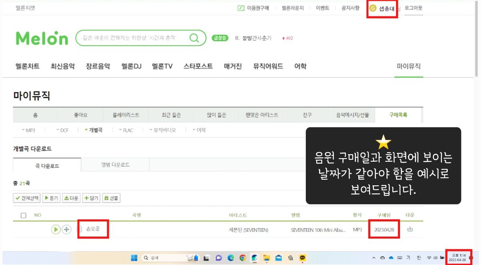Image resolution: width=481 pixels, height=265 pixels.
Task: Click trending keyword 볼빨간사춘기
Action: click(257, 38)
